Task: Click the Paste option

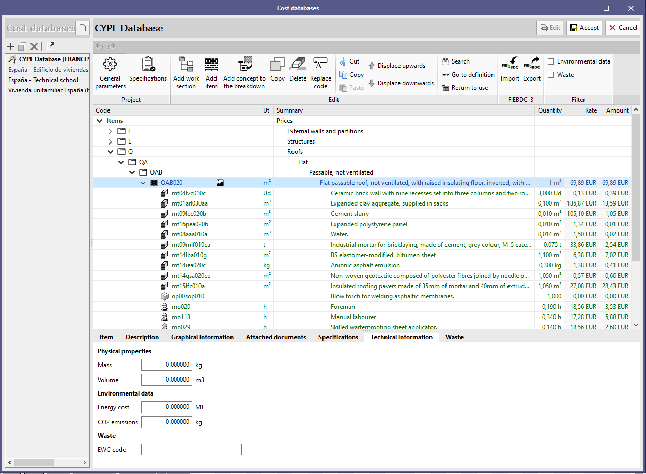Action: (x=351, y=88)
